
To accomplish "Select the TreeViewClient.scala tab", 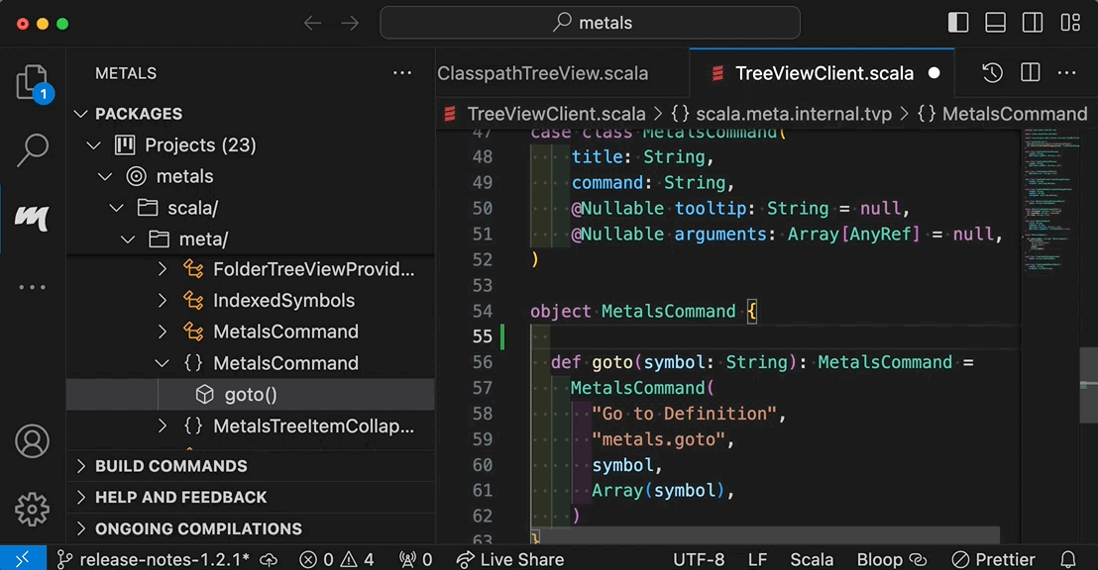I will 823,73.
